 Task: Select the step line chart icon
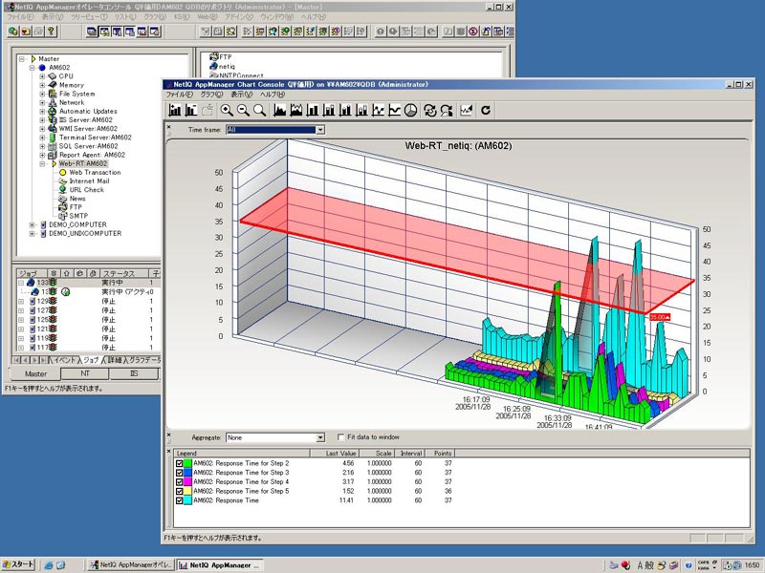[395, 110]
